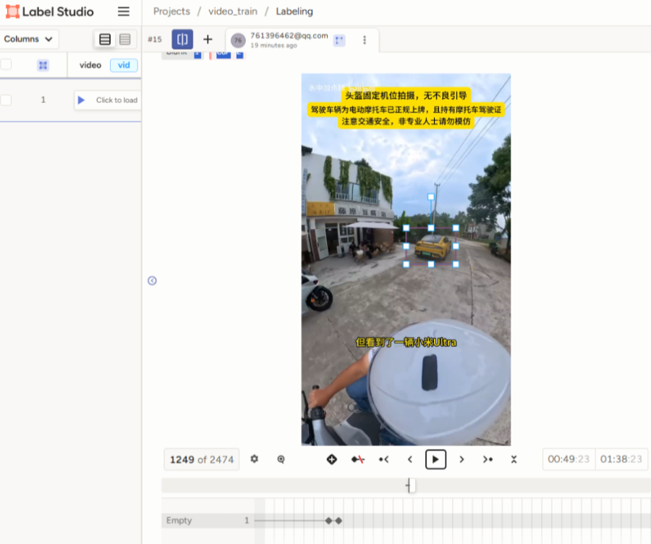Step forward one frame
Viewport: 651px width, 544px height.
[461, 459]
